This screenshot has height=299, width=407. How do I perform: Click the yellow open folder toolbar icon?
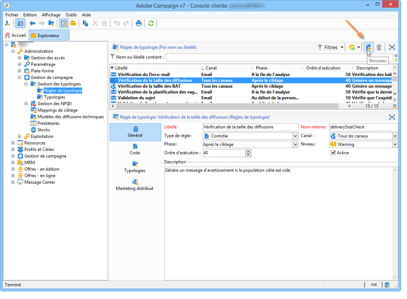(73, 24)
